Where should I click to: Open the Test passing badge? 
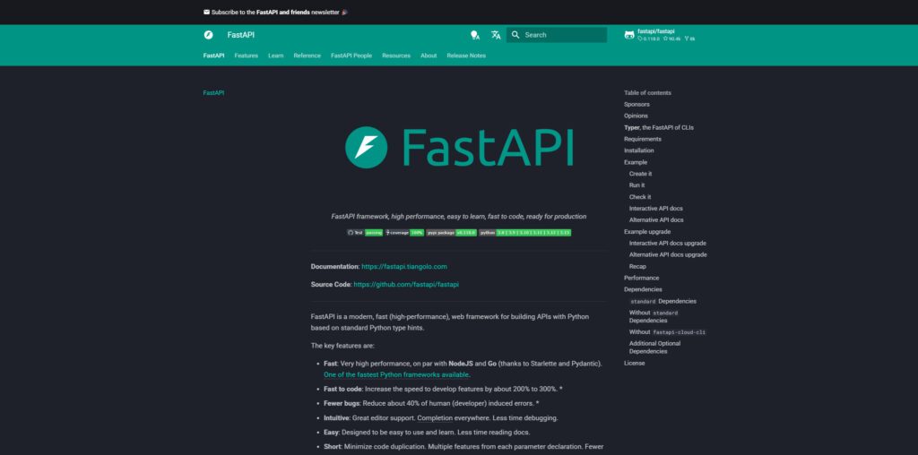(365, 232)
